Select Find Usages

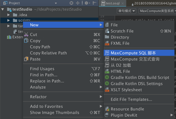(x=63, y=69)
